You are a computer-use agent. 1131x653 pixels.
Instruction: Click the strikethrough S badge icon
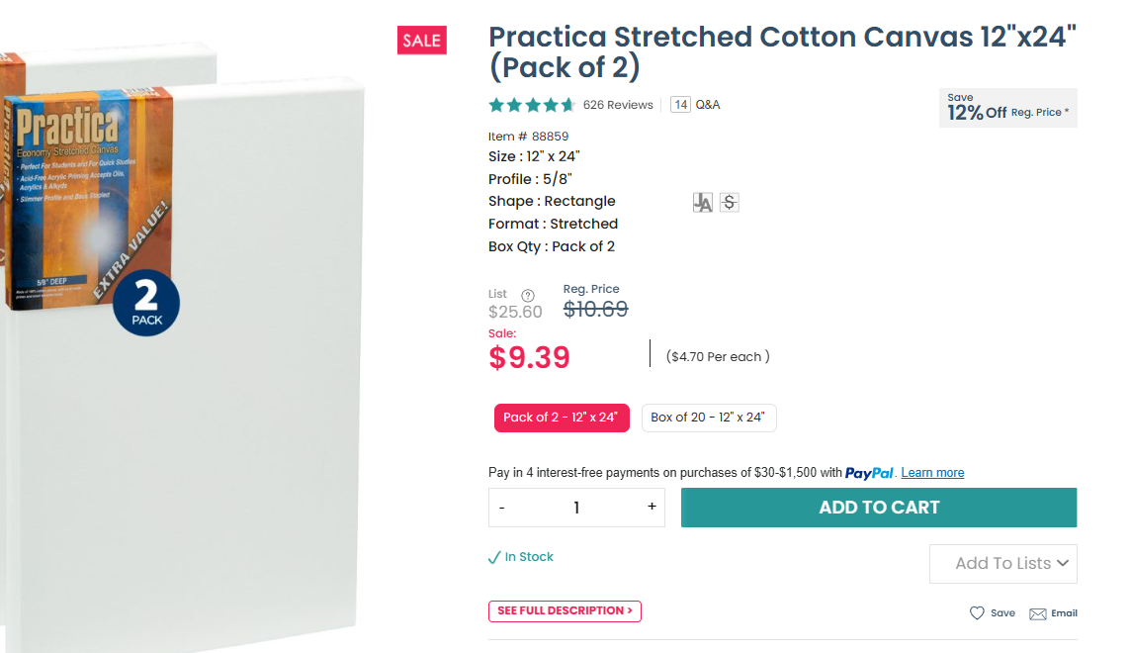[x=730, y=203]
